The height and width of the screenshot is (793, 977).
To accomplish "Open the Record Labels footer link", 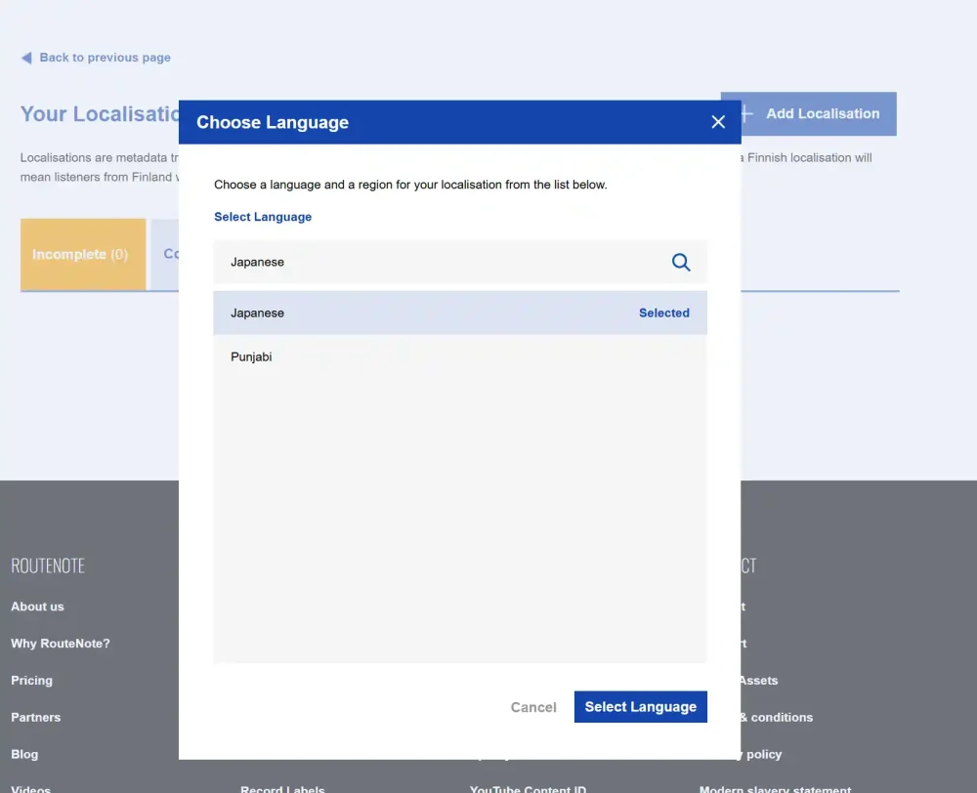I will click(x=282, y=788).
